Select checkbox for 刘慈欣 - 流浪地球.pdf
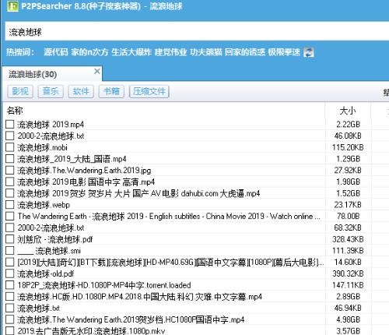 coord(10,239)
